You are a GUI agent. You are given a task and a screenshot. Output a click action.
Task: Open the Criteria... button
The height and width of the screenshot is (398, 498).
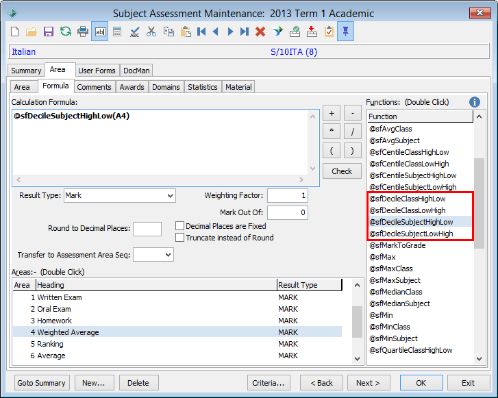(269, 383)
